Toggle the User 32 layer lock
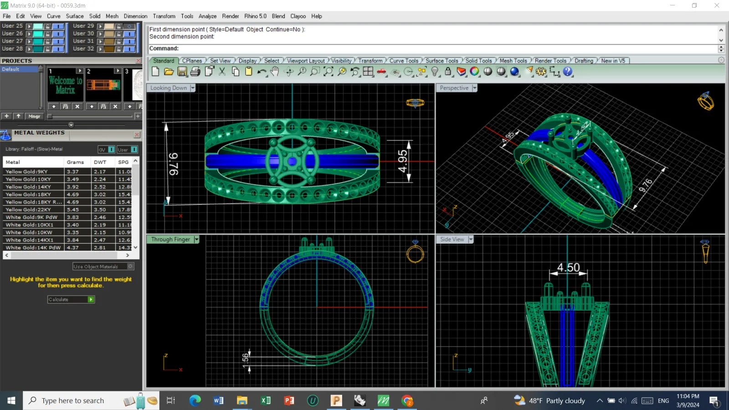729x410 pixels. [x=119, y=49]
